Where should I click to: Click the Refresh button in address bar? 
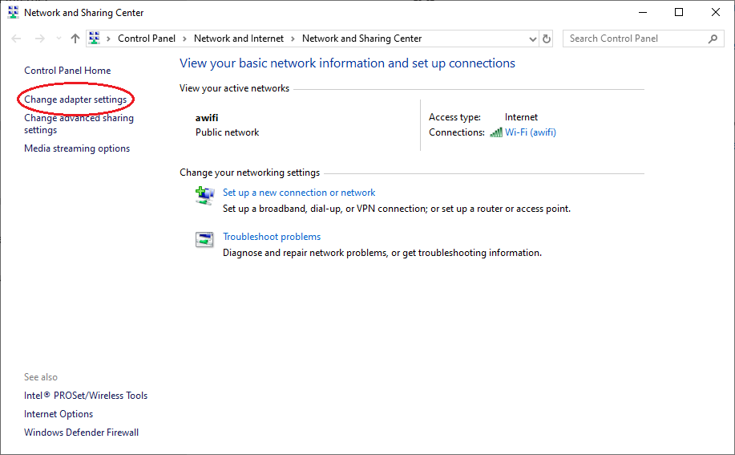click(547, 39)
